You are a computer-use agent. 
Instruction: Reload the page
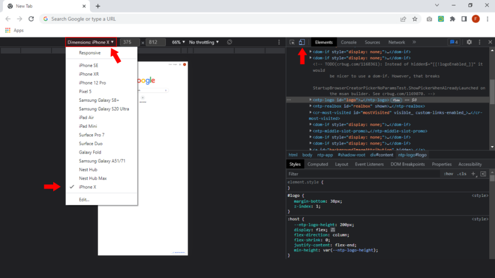point(31,19)
